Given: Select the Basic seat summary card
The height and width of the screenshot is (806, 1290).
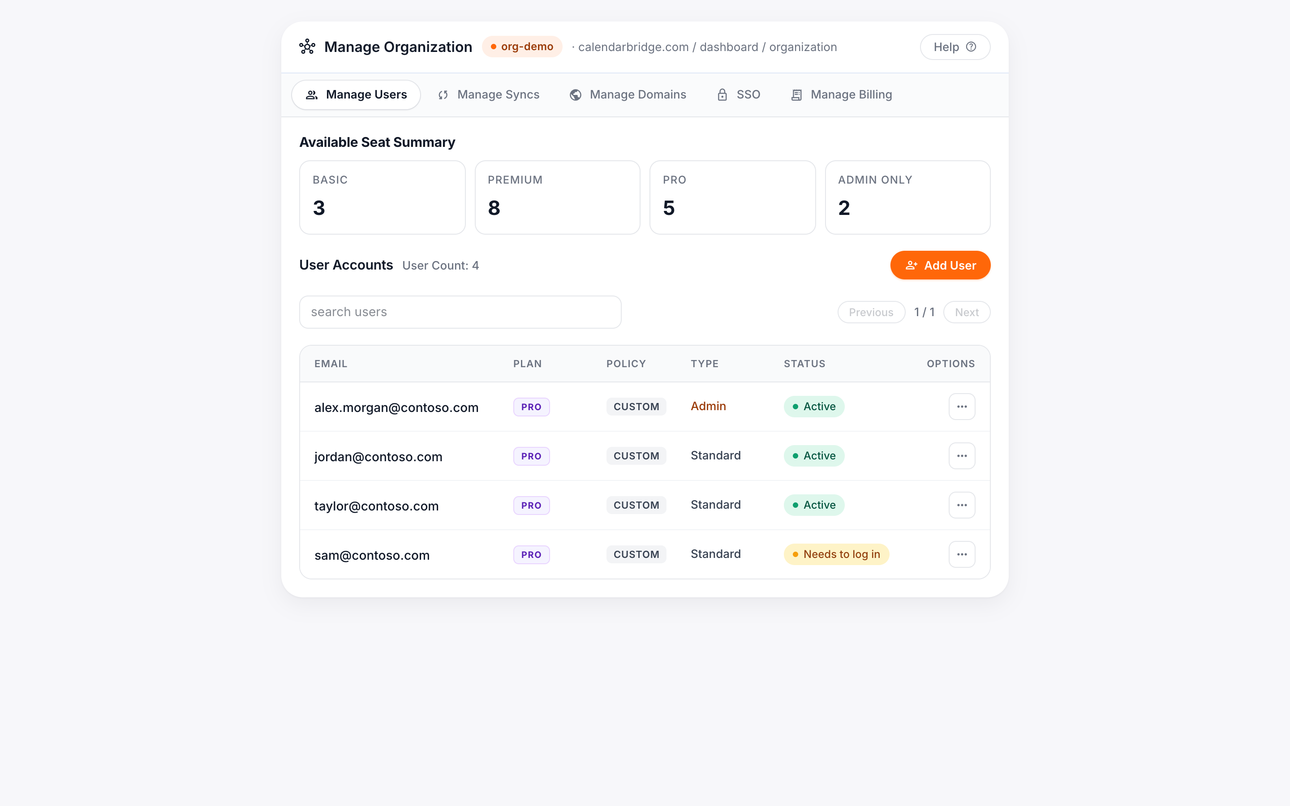Looking at the screenshot, I should point(382,197).
